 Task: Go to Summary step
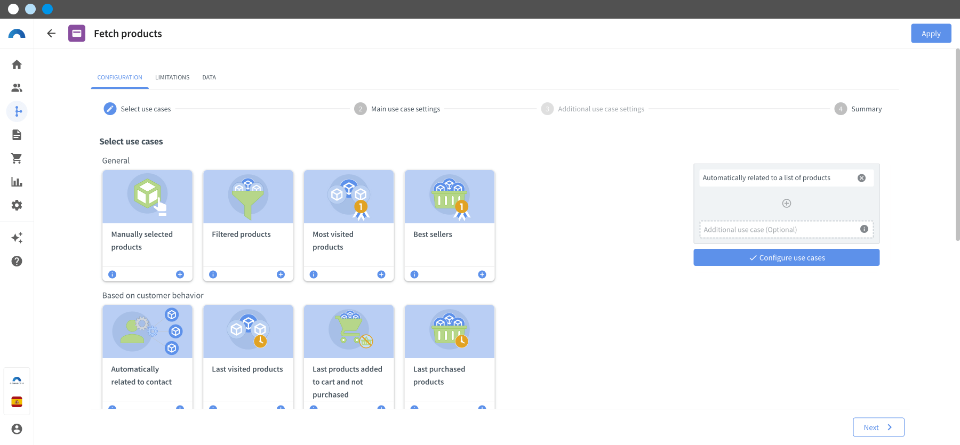pyautogui.click(x=858, y=109)
